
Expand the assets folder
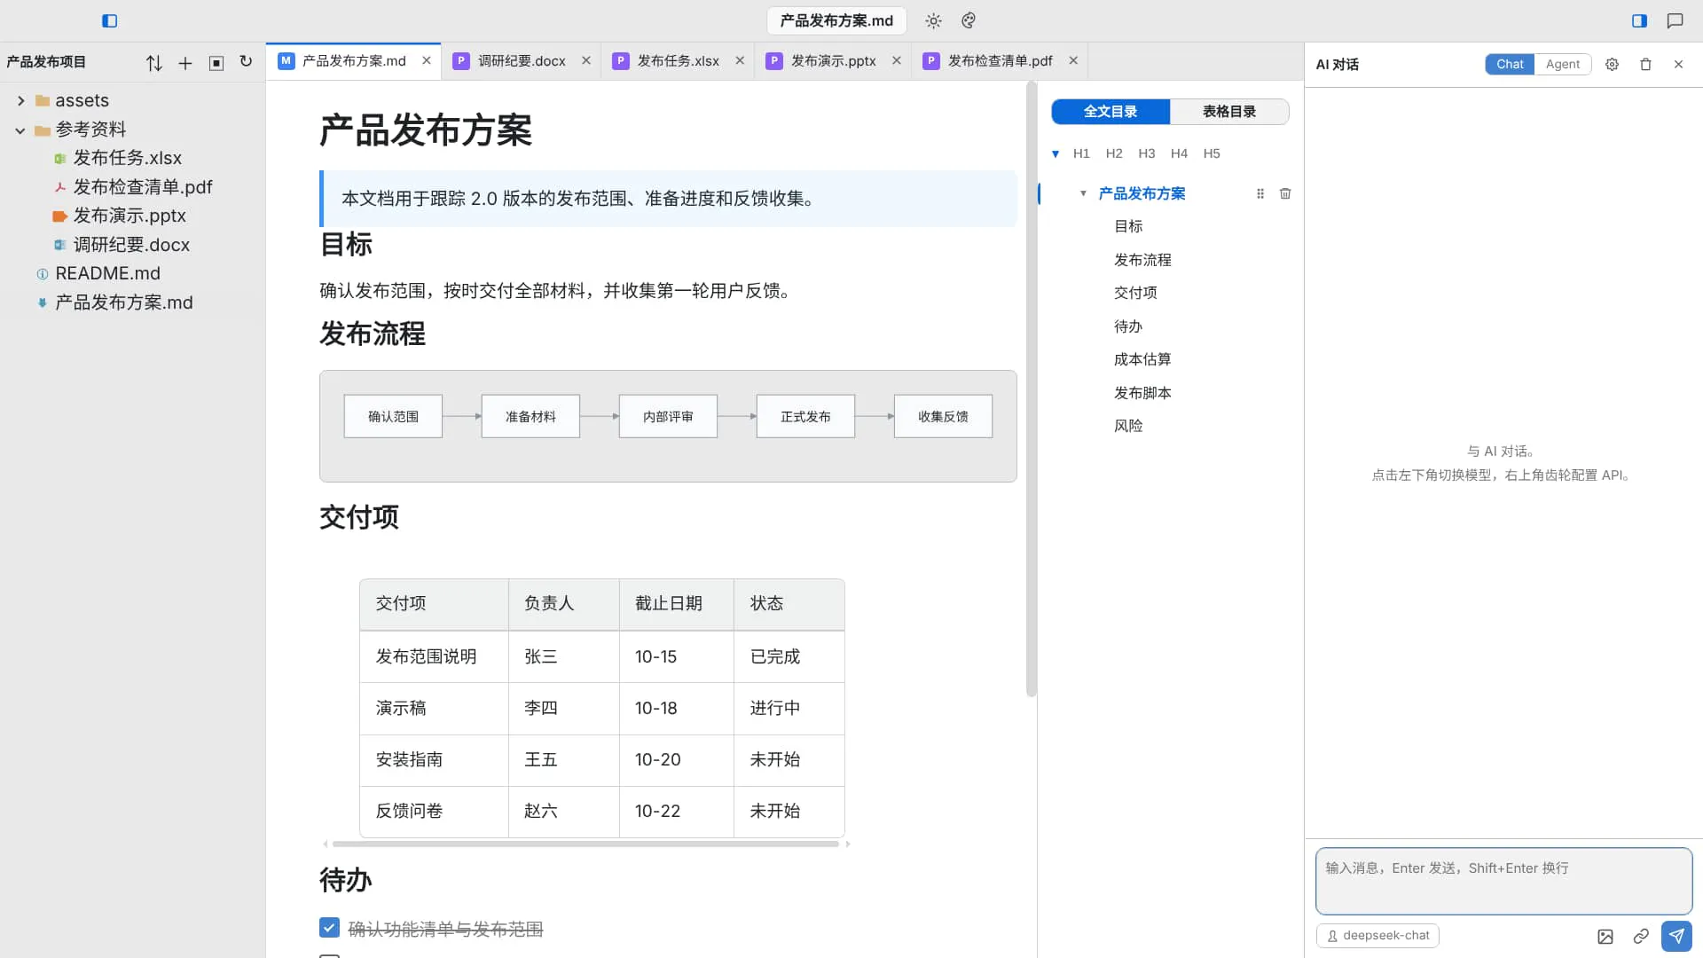[x=20, y=101]
